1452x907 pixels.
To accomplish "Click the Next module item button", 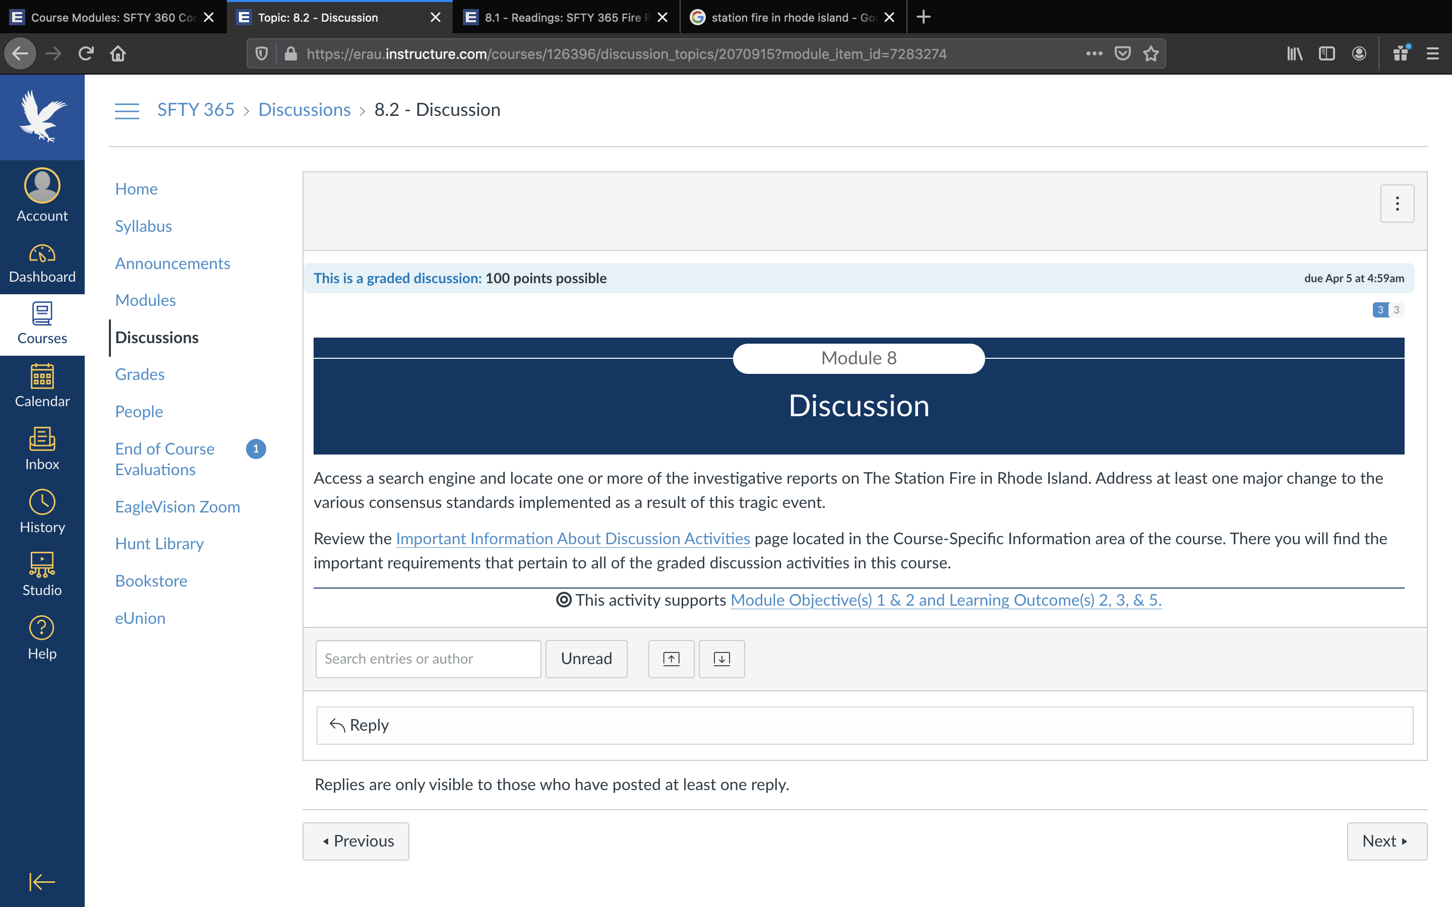I will (x=1386, y=841).
